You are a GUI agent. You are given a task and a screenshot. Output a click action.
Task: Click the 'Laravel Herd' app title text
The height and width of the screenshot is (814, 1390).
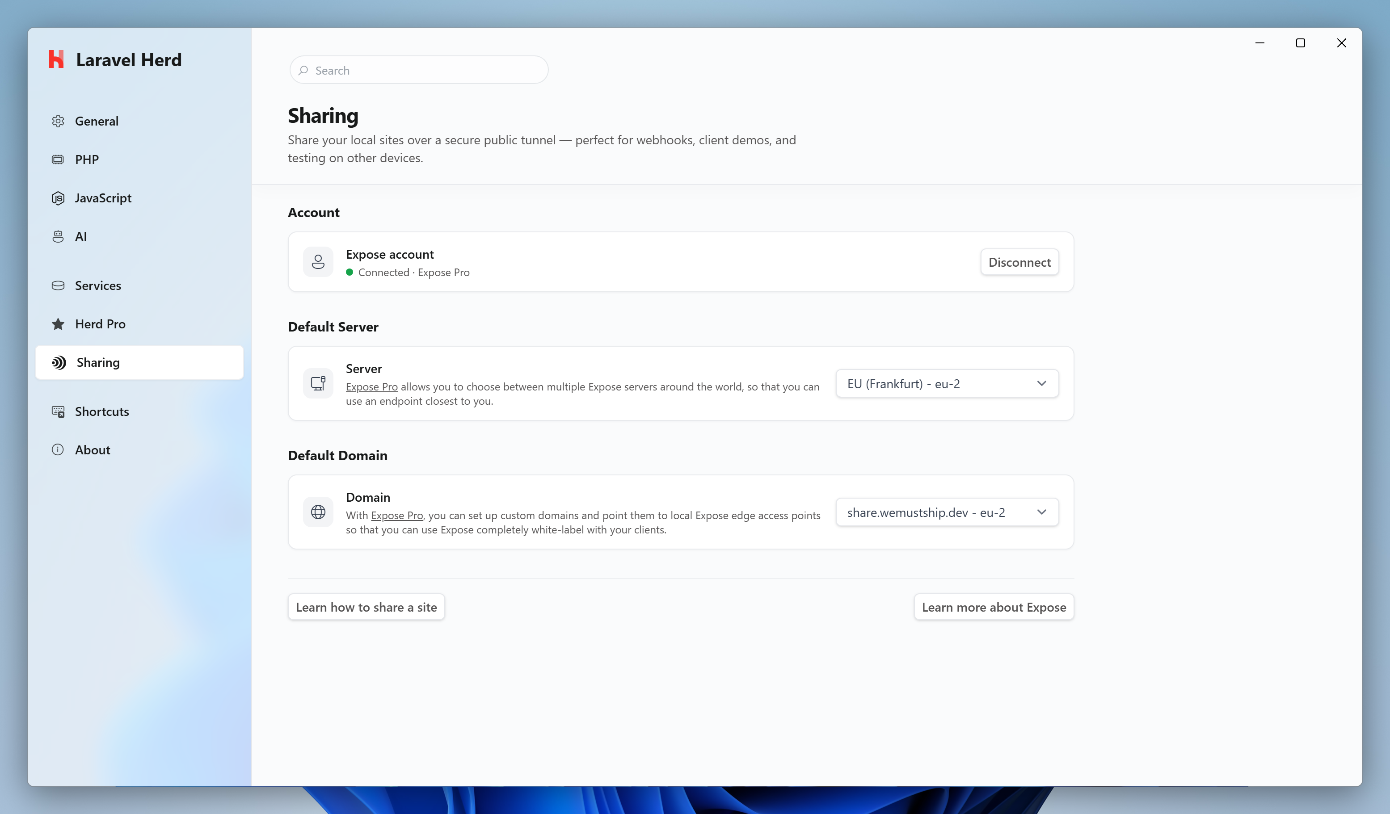point(129,59)
